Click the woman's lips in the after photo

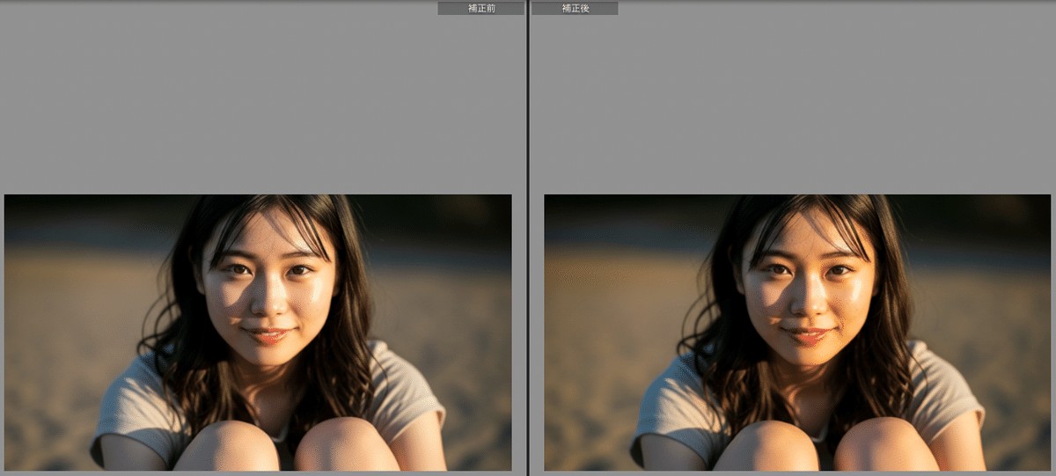[808, 335]
